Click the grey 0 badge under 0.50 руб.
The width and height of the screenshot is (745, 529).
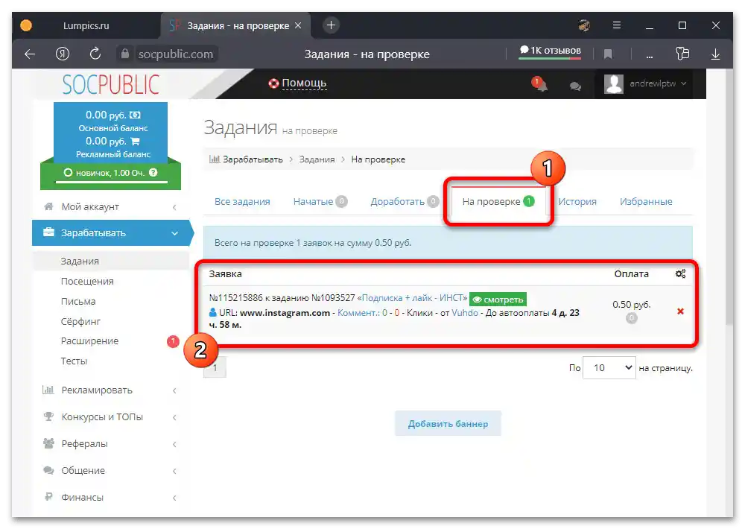[631, 318]
